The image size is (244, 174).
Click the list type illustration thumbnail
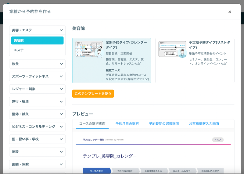click(x=172, y=49)
